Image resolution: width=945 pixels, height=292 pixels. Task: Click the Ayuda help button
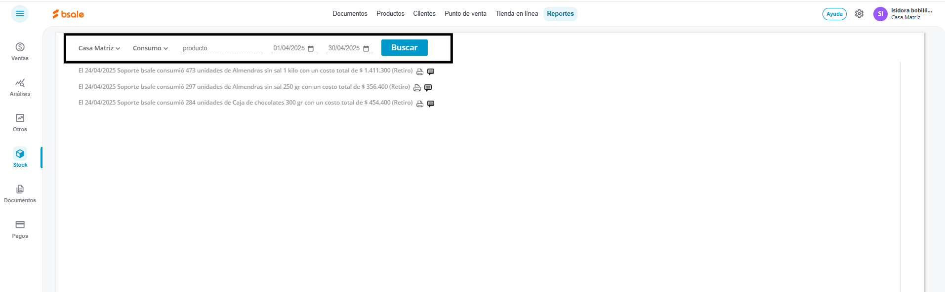[834, 14]
